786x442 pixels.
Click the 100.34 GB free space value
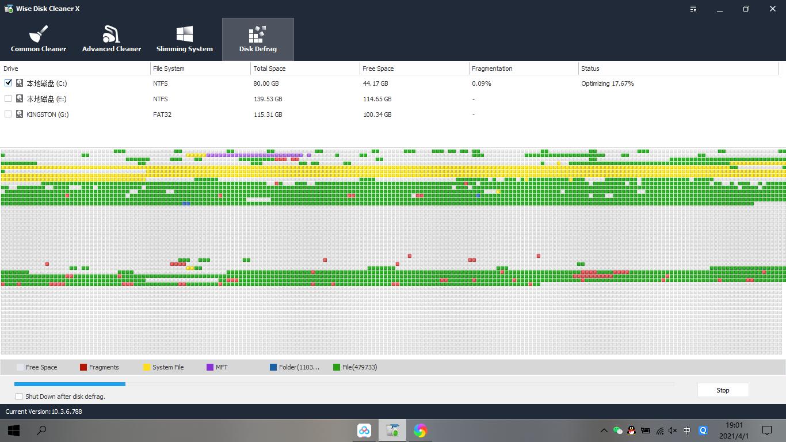[x=377, y=115]
